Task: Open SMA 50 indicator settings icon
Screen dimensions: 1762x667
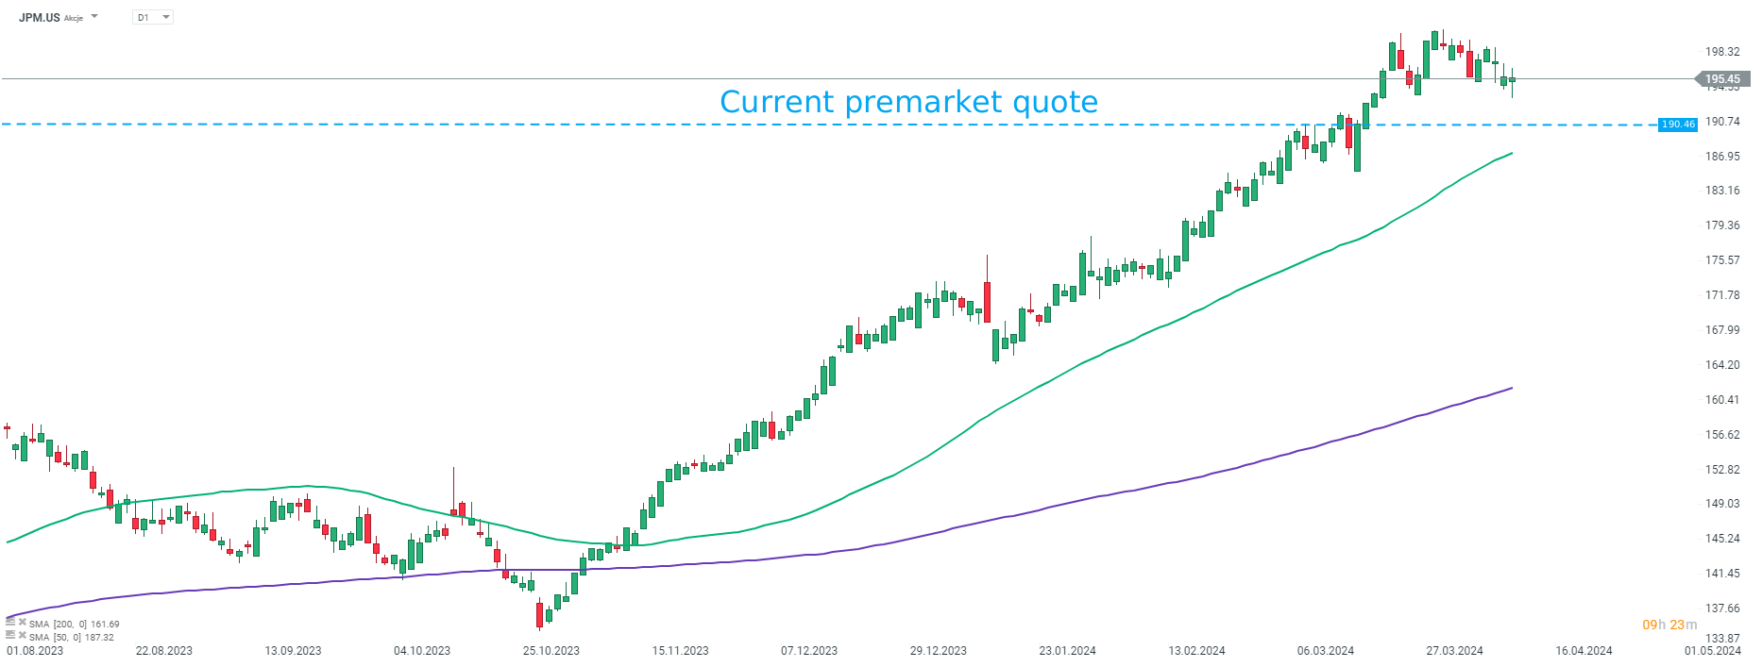Action: (x=10, y=636)
